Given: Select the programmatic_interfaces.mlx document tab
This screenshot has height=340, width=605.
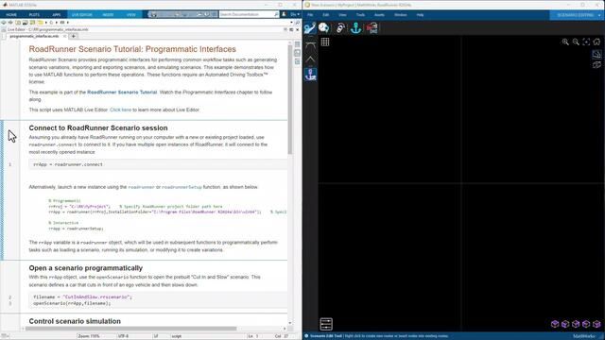Looking at the screenshot, I should pyautogui.click(x=34, y=36).
